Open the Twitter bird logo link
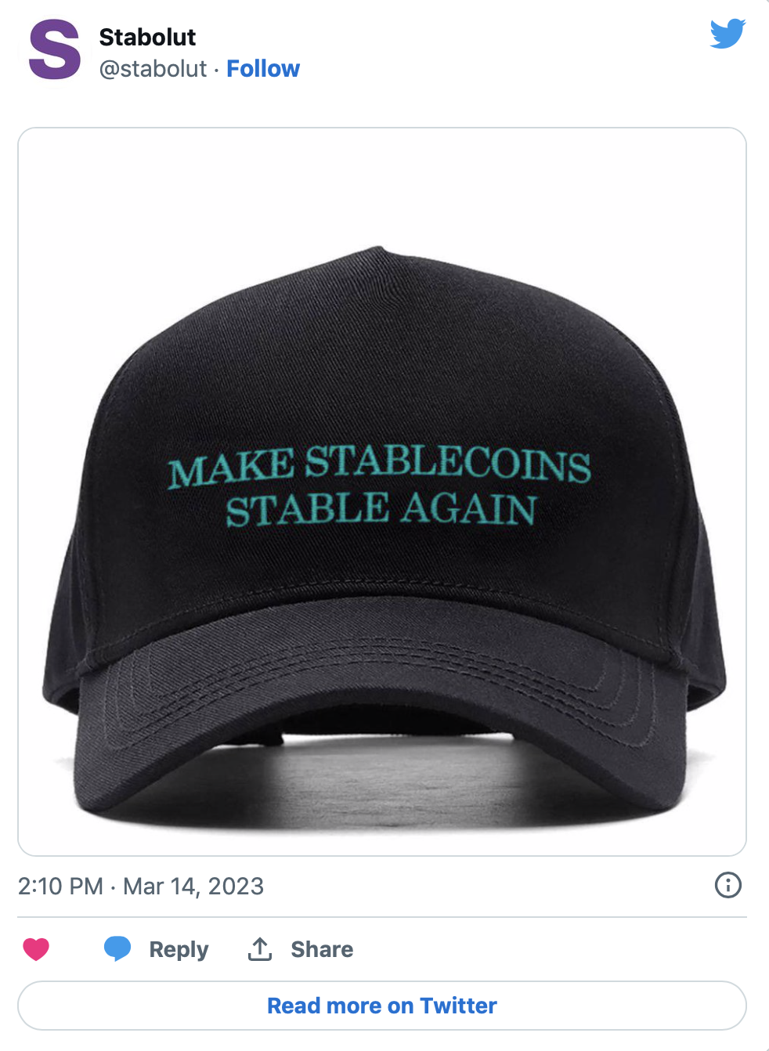The width and height of the screenshot is (769, 1051). click(x=727, y=34)
